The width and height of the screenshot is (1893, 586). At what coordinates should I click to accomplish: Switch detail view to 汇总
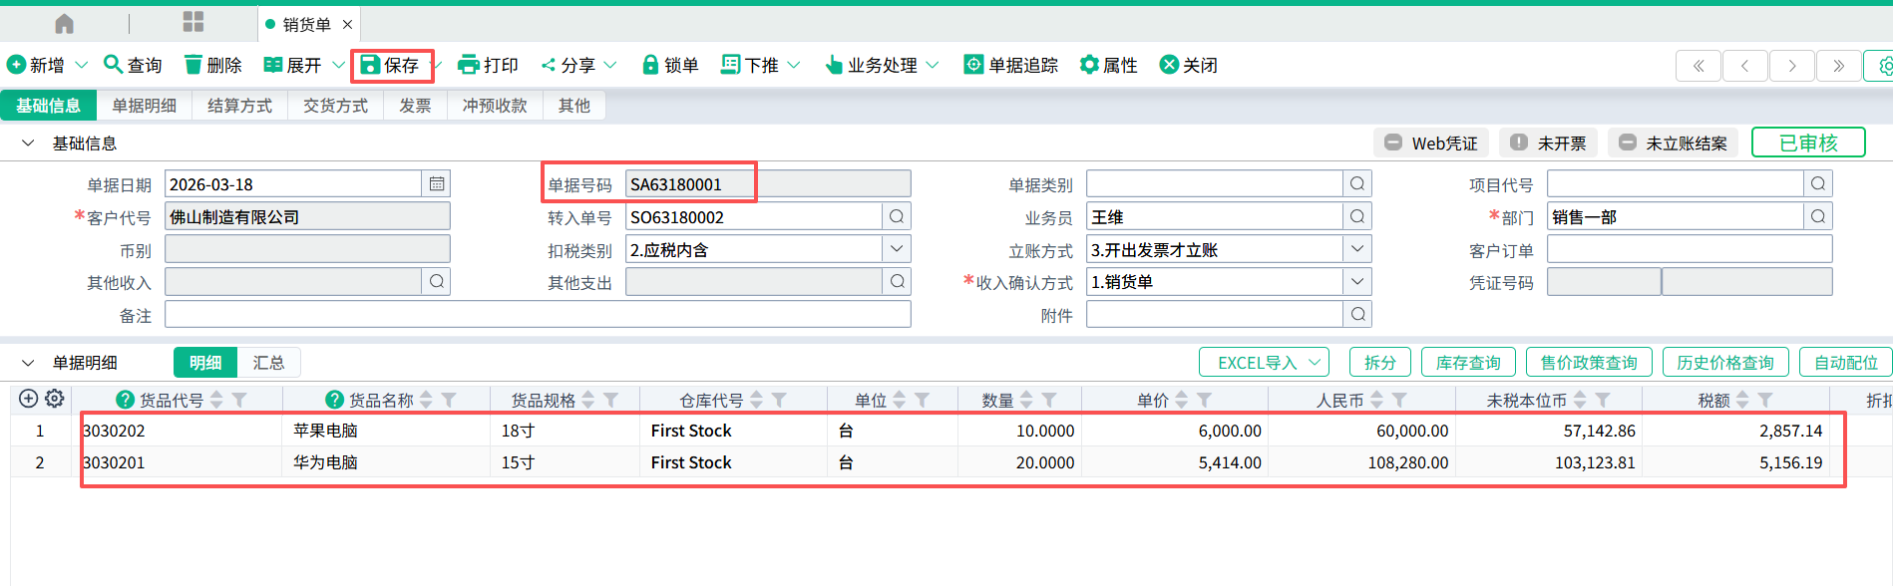tap(268, 363)
